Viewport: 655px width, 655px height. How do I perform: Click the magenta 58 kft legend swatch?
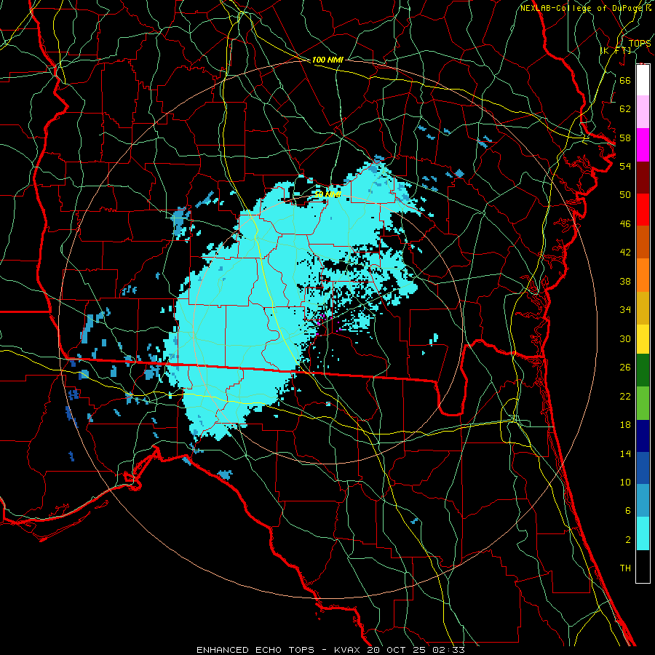643,145
